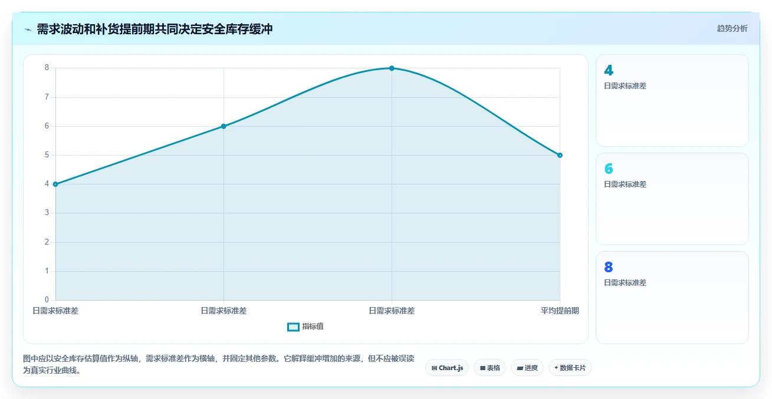Select the Chart.js tag pill
Image resolution: width=772 pixels, height=399 pixels.
click(x=447, y=368)
